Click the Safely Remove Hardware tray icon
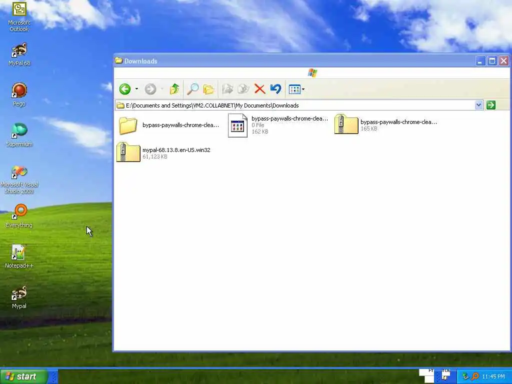This screenshot has width=512, height=384. tap(465, 376)
